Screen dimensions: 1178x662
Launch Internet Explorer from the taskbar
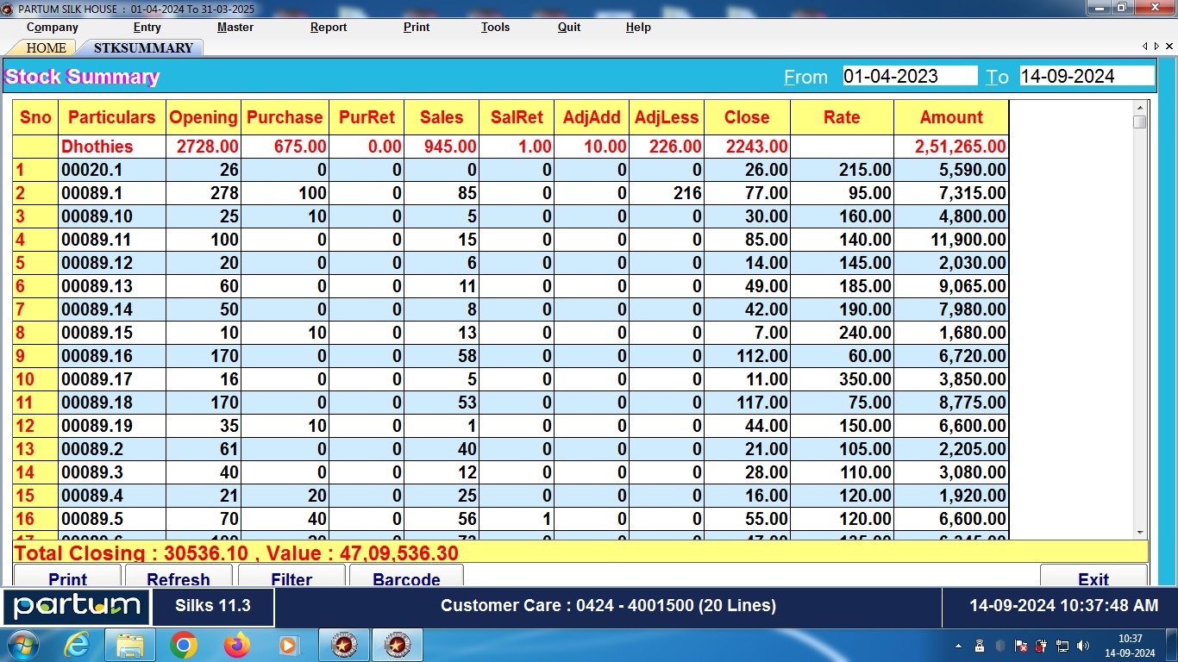pos(78,645)
